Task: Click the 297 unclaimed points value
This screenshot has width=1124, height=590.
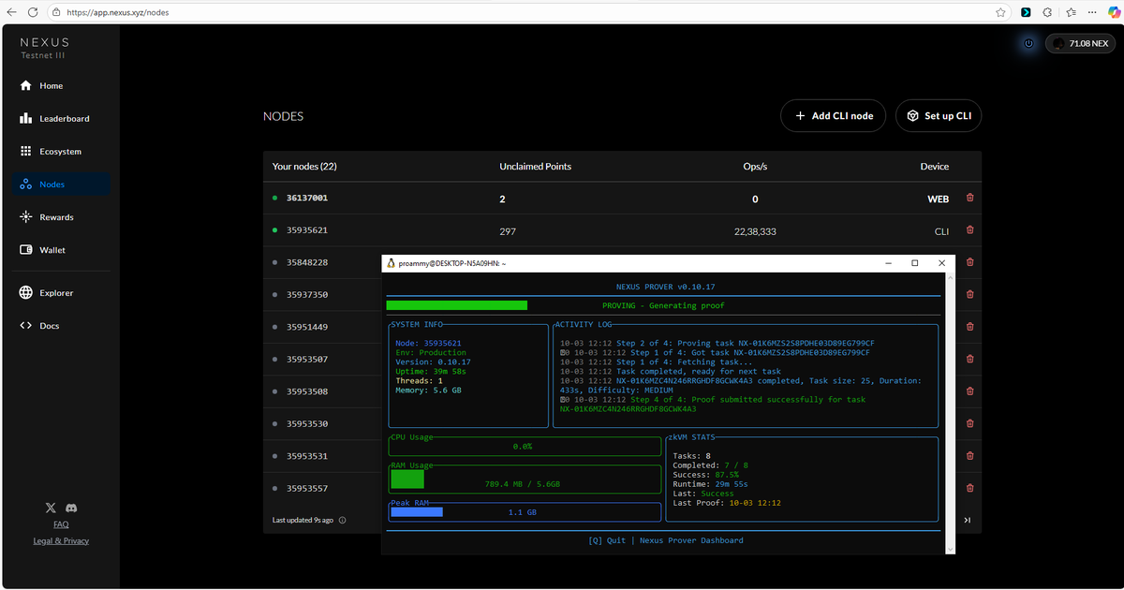Action: [508, 230]
